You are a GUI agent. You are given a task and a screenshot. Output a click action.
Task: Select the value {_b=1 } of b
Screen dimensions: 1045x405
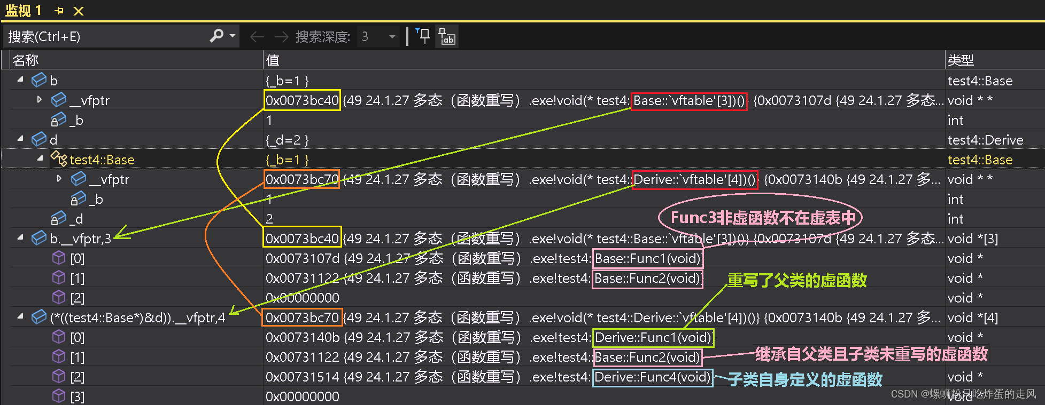point(288,81)
